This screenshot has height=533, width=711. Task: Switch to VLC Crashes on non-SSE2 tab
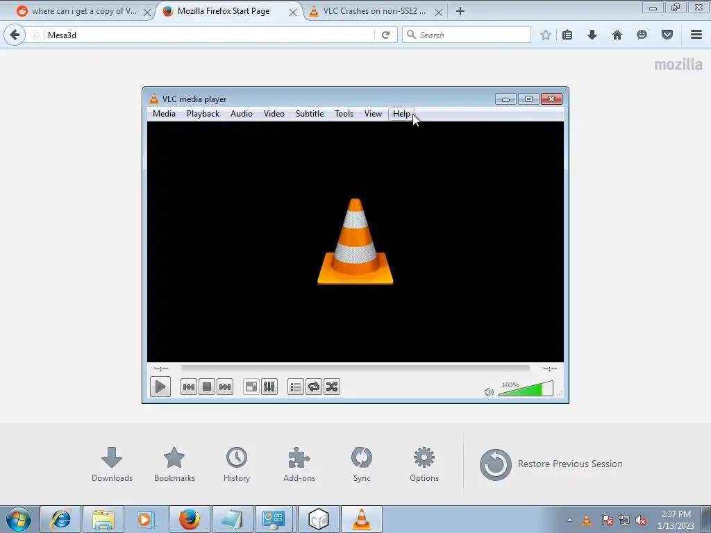click(374, 11)
